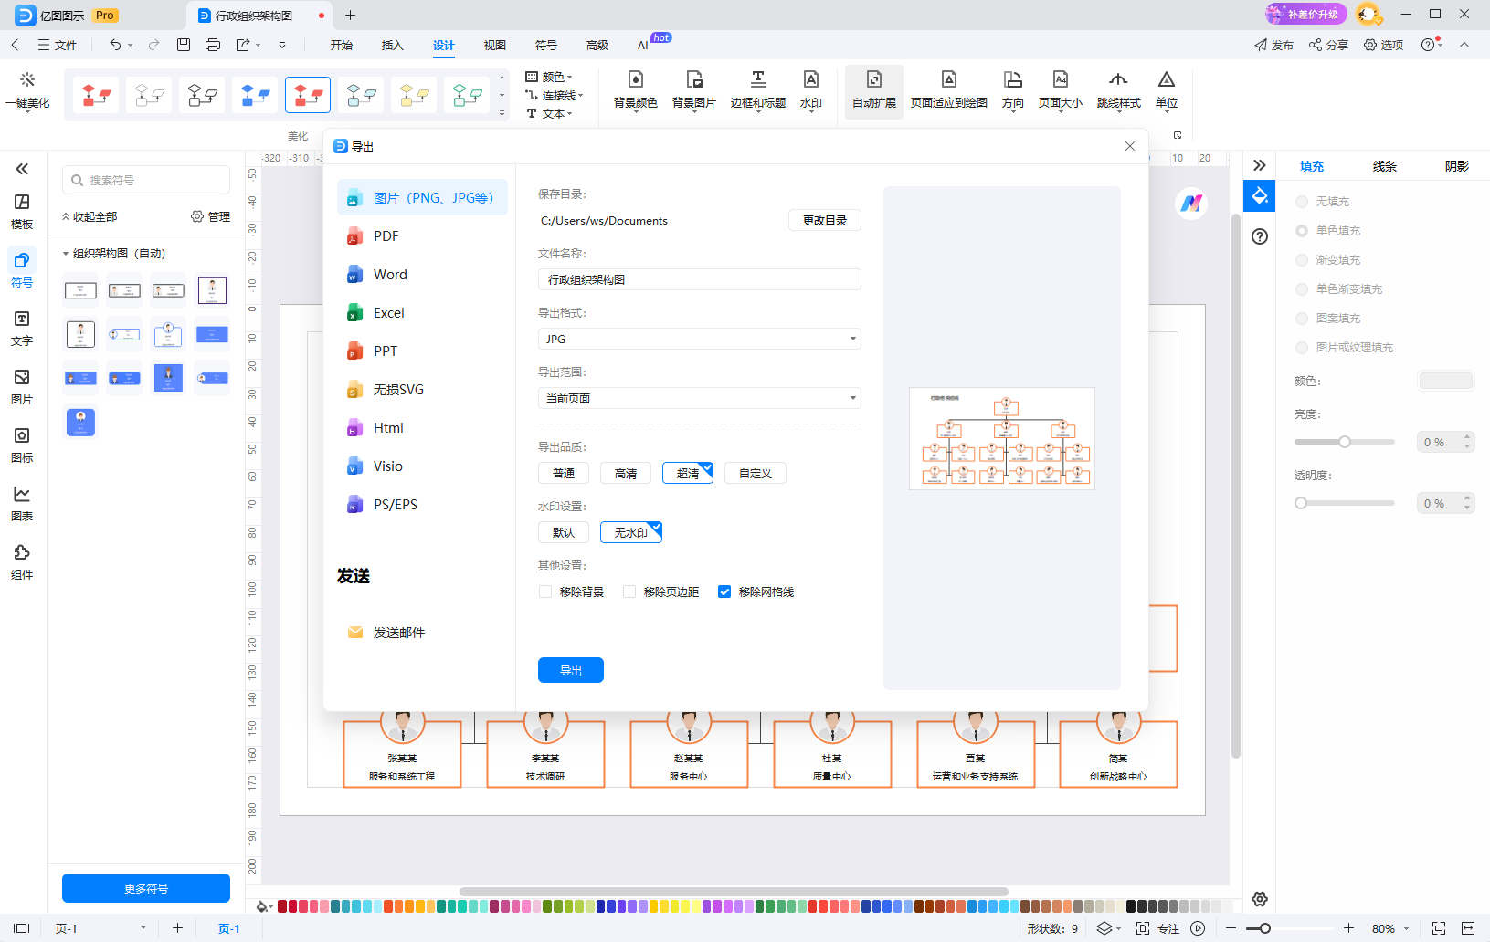
Task: Switch to the 开始 ribbon tab
Action: pos(342,45)
